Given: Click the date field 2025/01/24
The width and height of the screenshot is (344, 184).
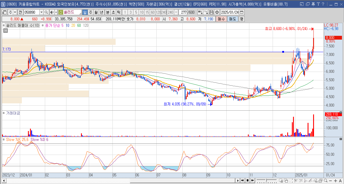Looking at the screenshot, I should tap(230, 12).
